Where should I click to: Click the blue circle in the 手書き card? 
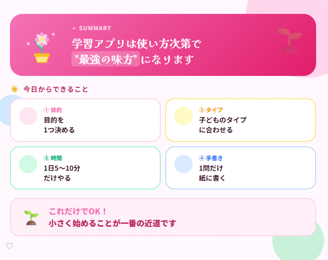[184, 164]
